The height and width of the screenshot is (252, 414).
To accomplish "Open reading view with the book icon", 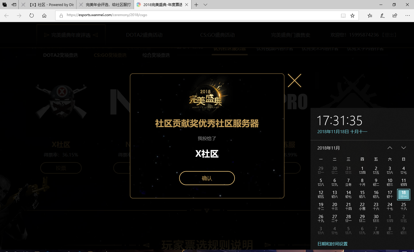I will click(343, 15).
